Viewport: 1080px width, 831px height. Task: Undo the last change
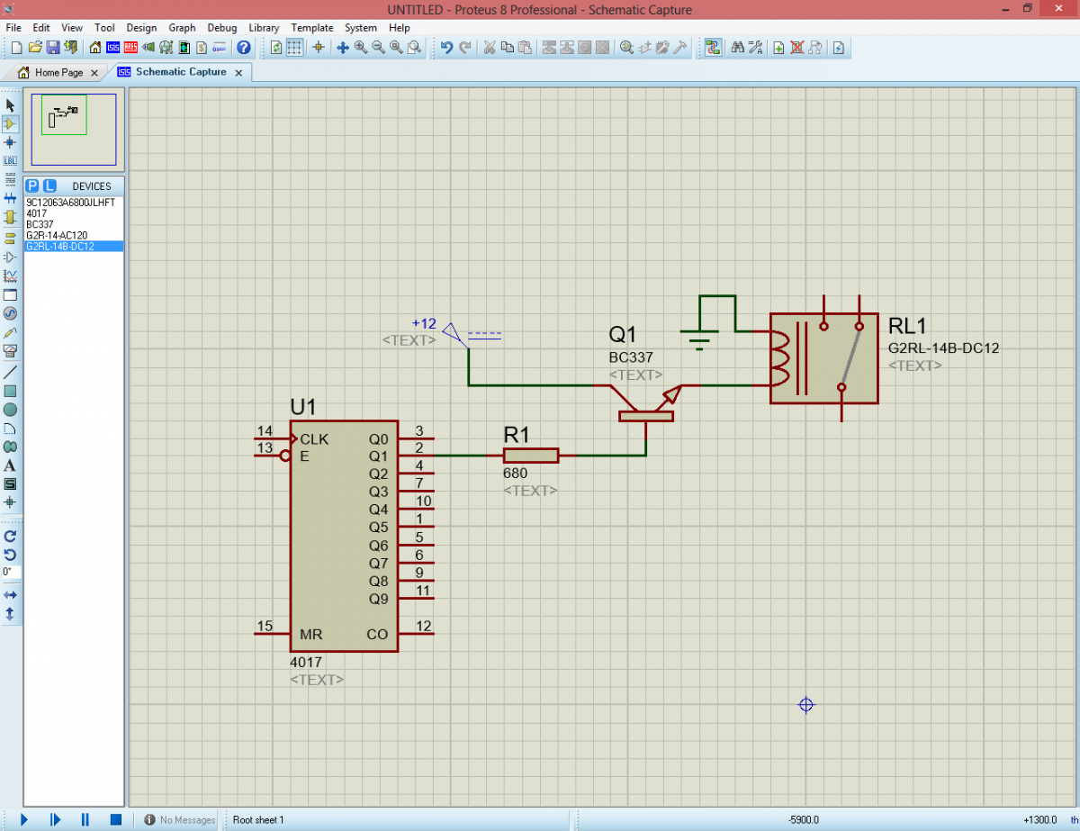[x=446, y=48]
